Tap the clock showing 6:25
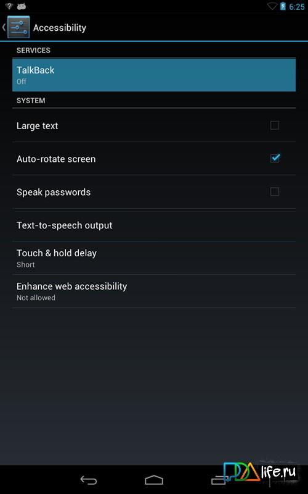The height and width of the screenshot is (494, 308). (x=297, y=7)
